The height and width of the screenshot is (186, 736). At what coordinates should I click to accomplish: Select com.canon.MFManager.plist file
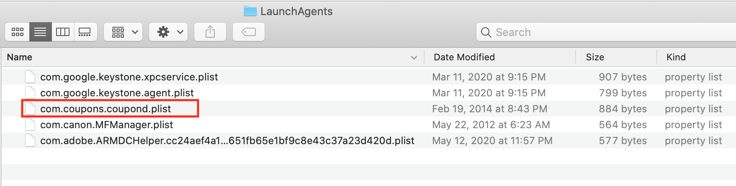click(106, 125)
